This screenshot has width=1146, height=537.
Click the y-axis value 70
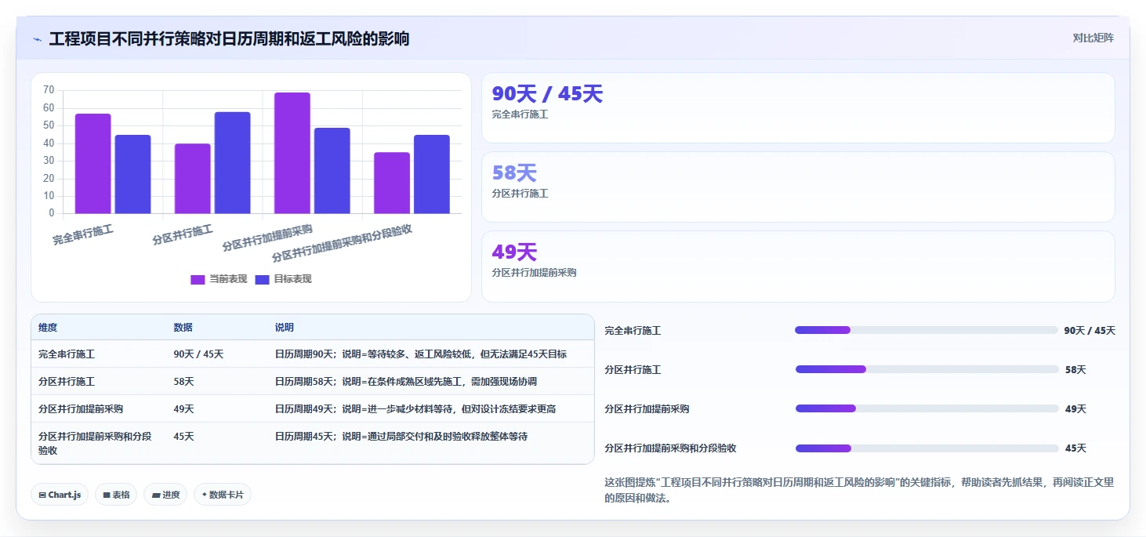coord(49,90)
